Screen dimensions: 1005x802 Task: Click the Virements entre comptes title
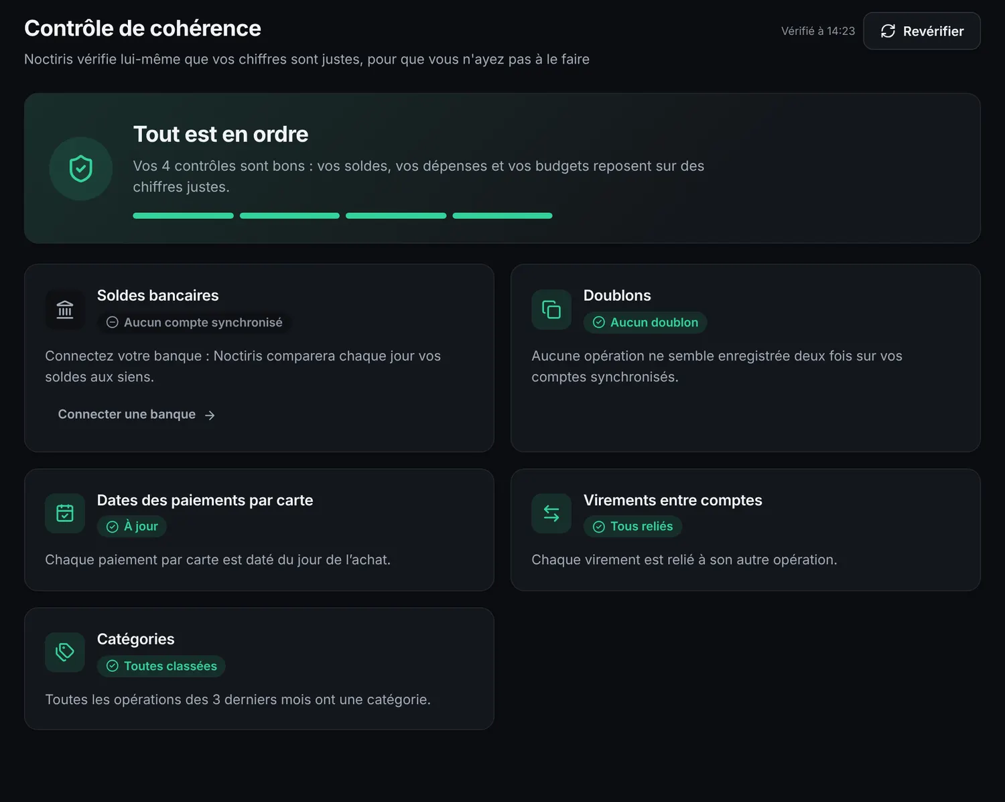click(x=673, y=500)
